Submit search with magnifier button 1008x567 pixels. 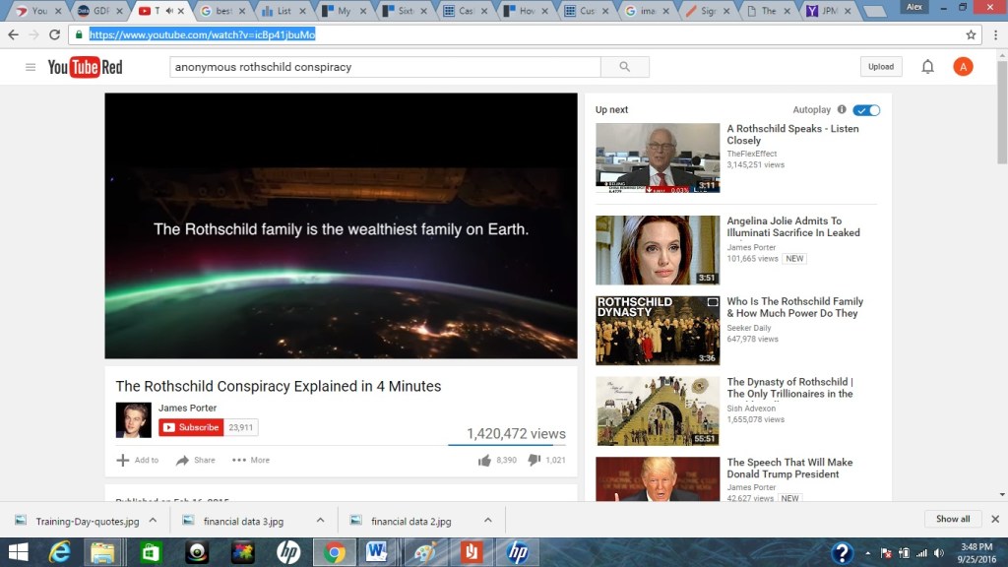(x=624, y=67)
